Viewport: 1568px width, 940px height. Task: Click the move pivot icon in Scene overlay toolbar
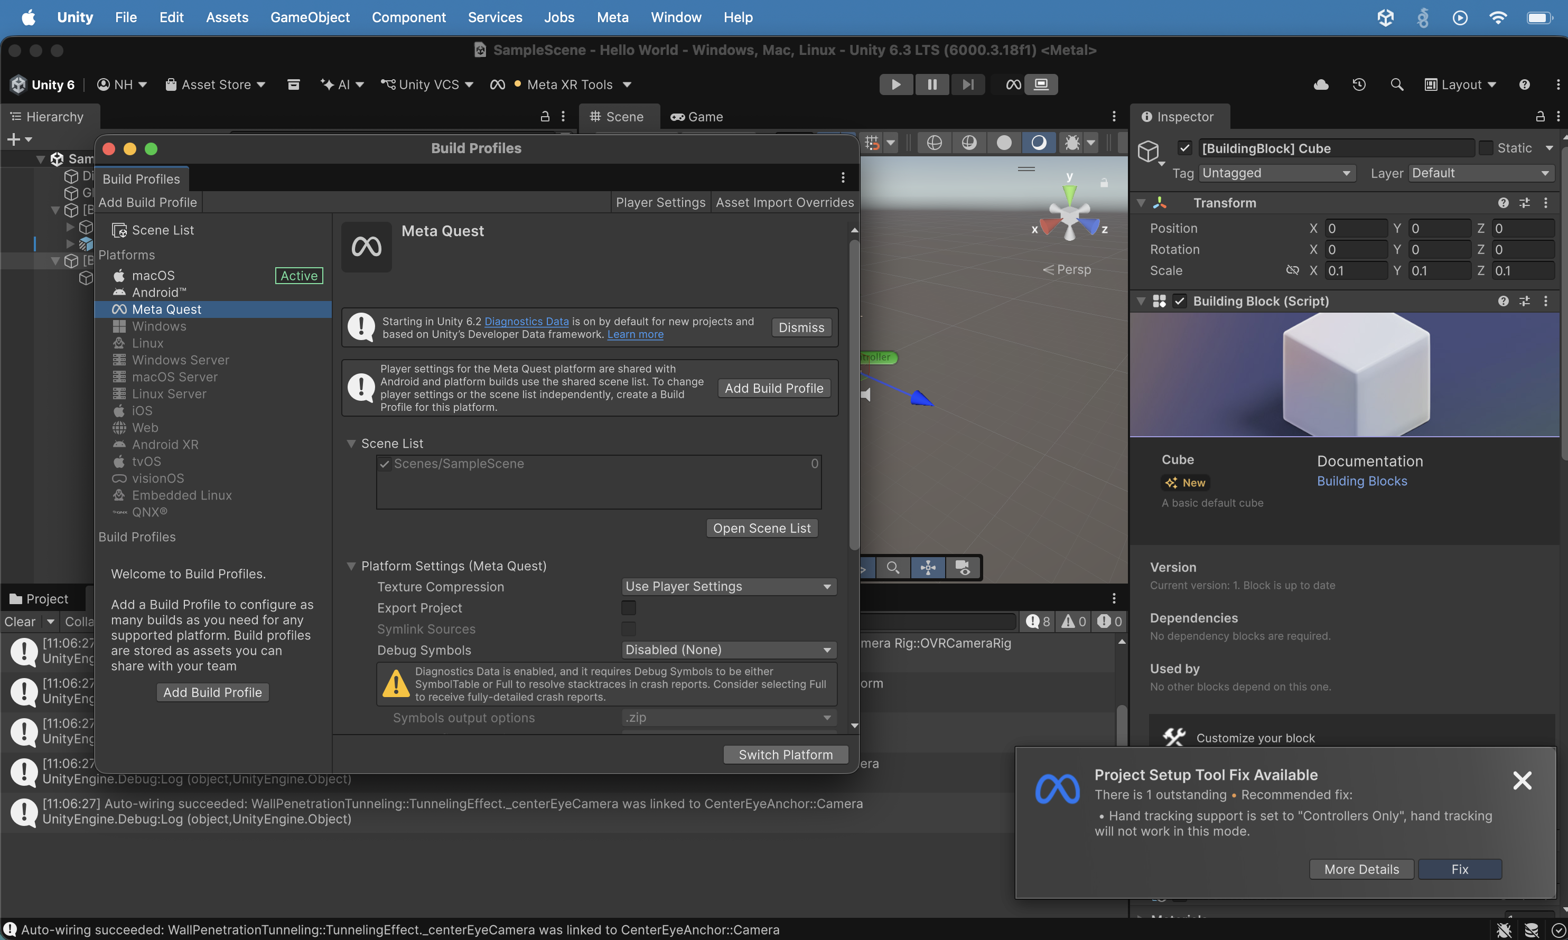pyautogui.click(x=928, y=568)
